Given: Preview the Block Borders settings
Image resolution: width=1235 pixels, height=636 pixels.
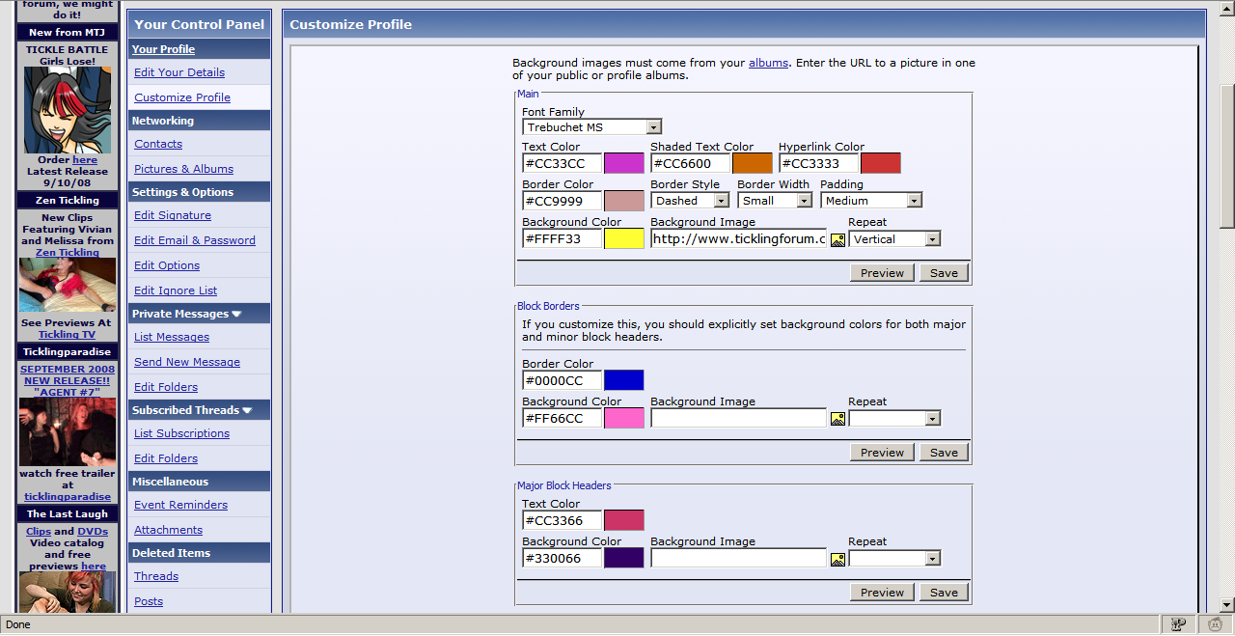Looking at the screenshot, I should [882, 453].
